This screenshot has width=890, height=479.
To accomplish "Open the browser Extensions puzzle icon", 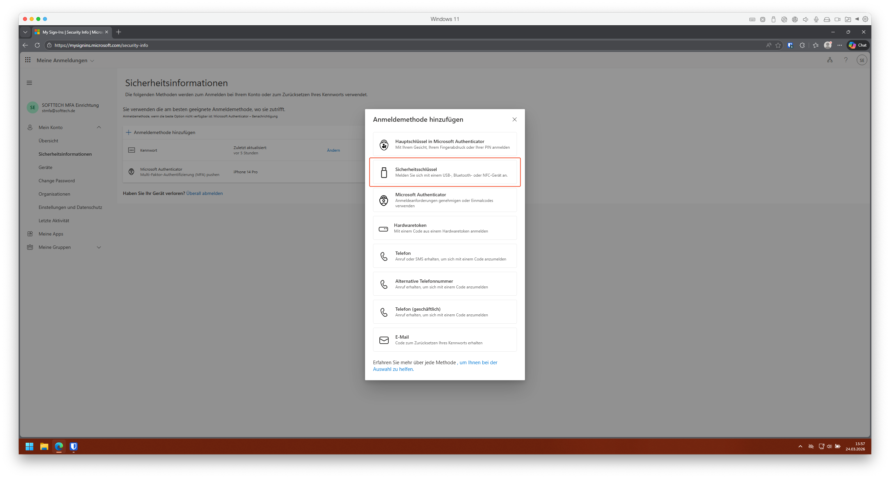I will [x=802, y=45].
